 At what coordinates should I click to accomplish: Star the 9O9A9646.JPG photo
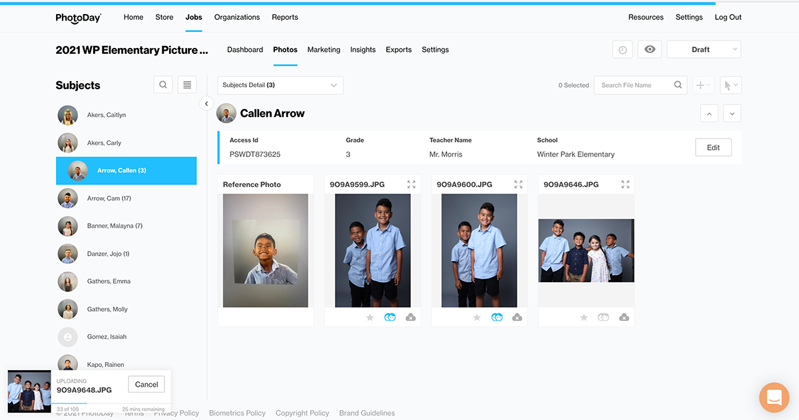coord(584,317)
